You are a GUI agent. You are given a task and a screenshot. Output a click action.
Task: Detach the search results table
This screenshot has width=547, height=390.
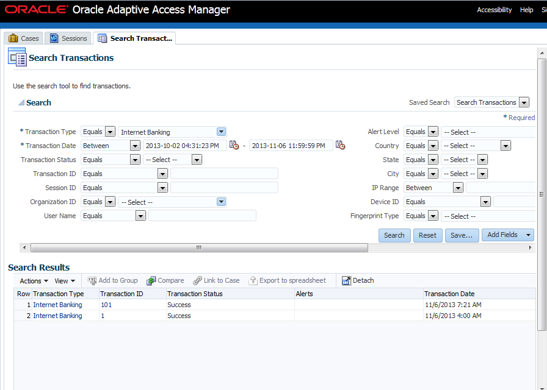coord(358,281)
